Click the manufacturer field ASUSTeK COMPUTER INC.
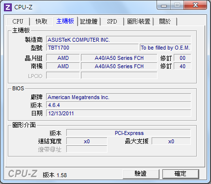This screenshot has height=184, width=211. tap(119, 40)
